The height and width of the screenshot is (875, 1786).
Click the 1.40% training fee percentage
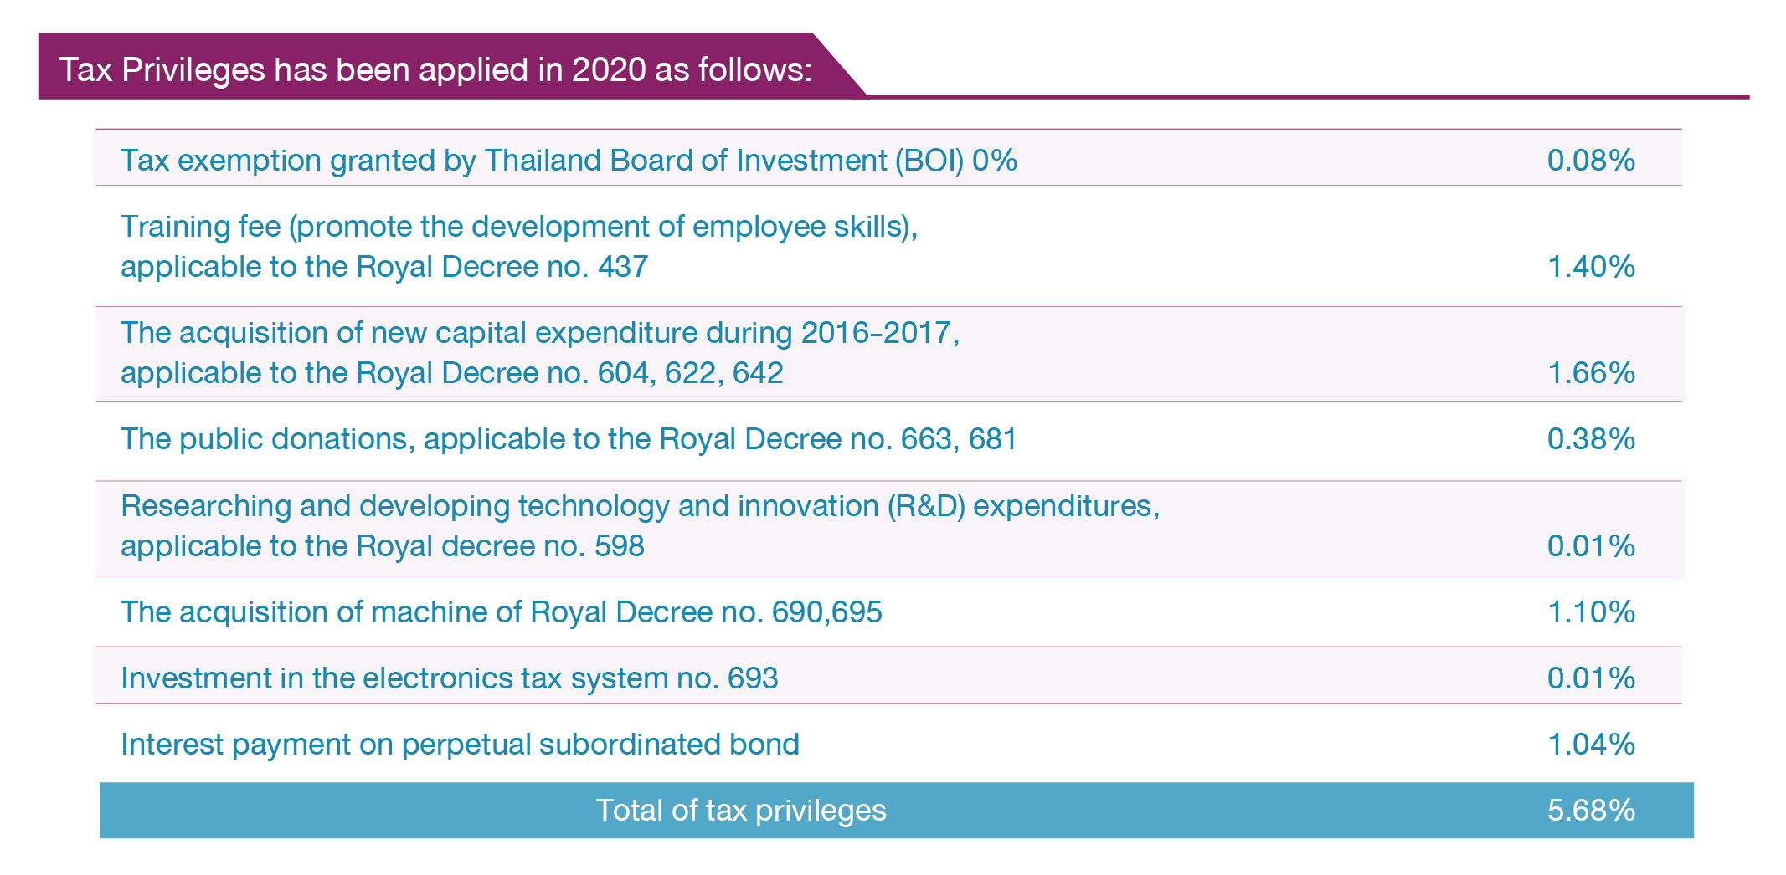click(x=1591, y=266)
